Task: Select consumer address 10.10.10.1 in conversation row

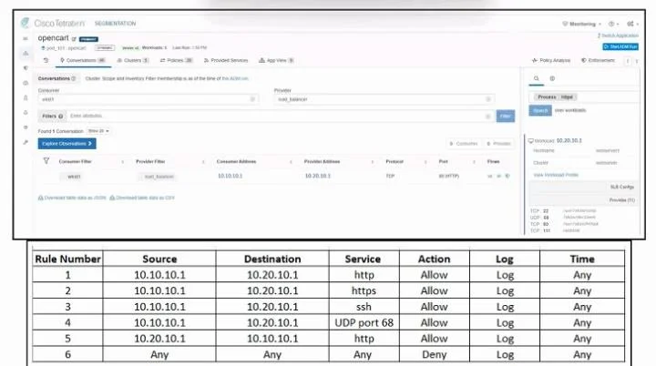Action: [x=231, y=176]
